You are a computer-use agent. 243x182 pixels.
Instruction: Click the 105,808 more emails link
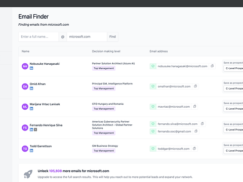click(56, 171)
